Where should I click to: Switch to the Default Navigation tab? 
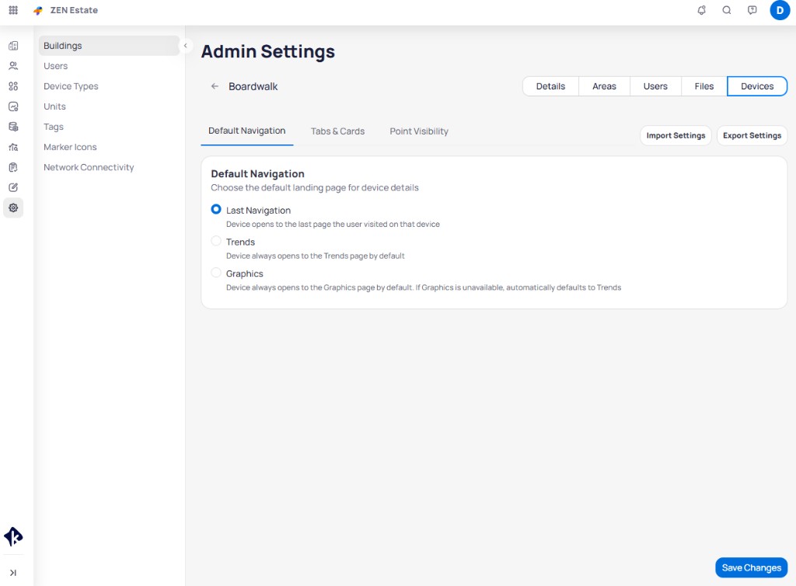pos(246,131)
